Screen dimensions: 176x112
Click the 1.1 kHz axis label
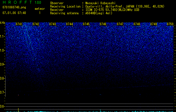click(x=2, y=36)
